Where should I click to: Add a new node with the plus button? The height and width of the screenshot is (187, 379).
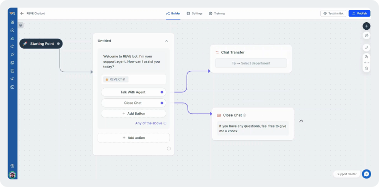coord(366,26)
